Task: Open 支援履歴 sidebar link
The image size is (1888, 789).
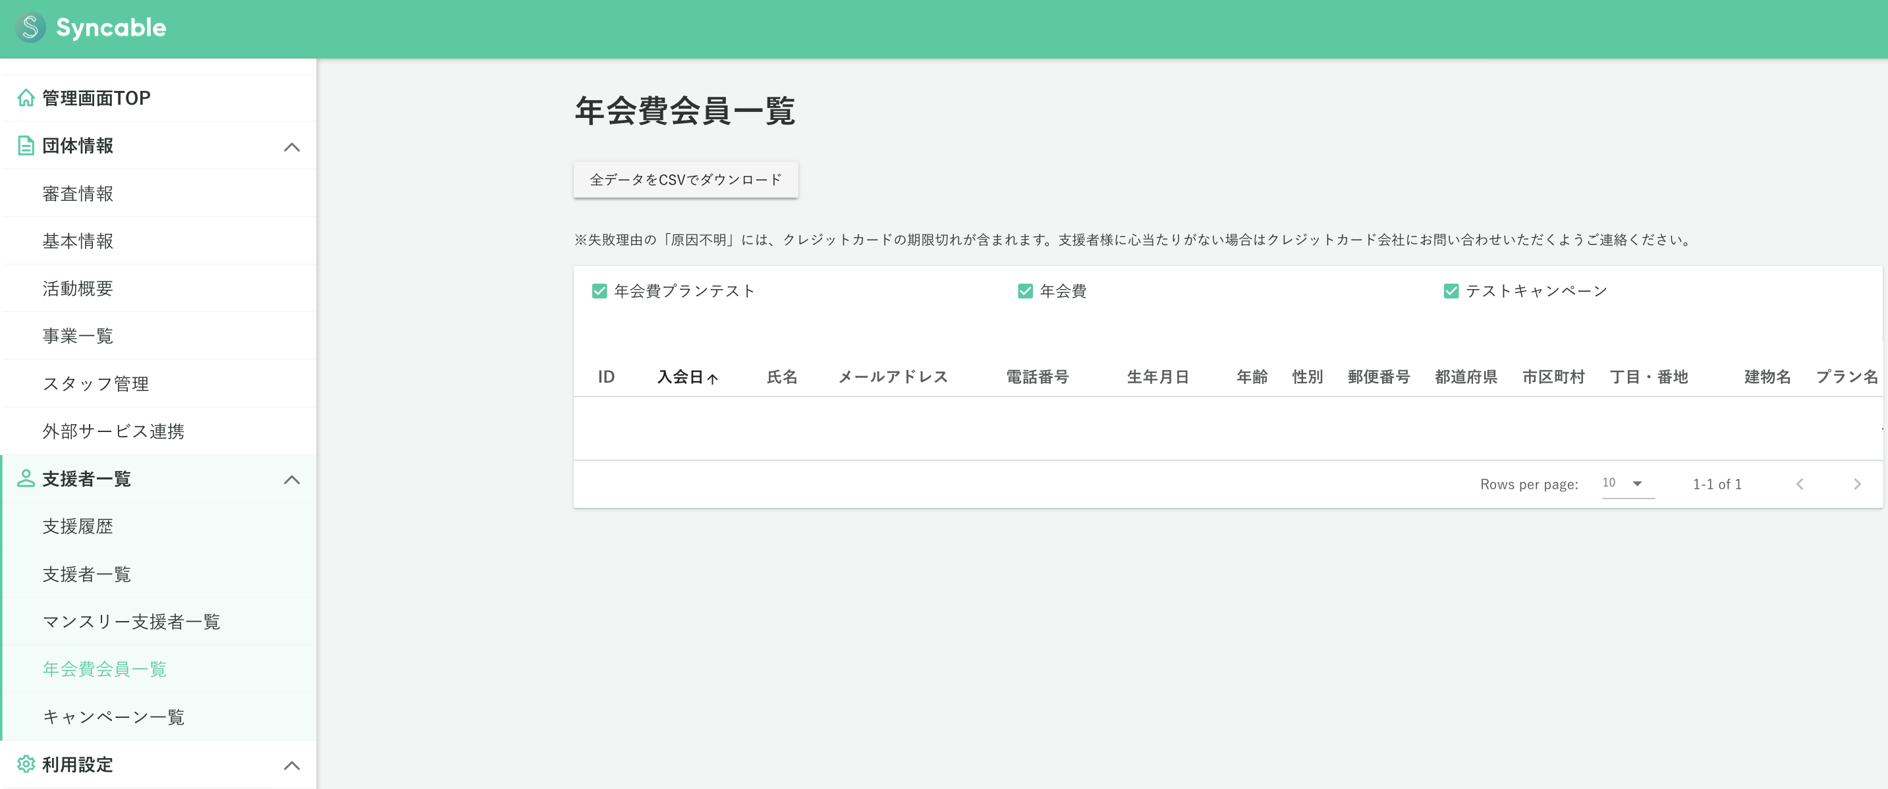Action: click(78, 526)
